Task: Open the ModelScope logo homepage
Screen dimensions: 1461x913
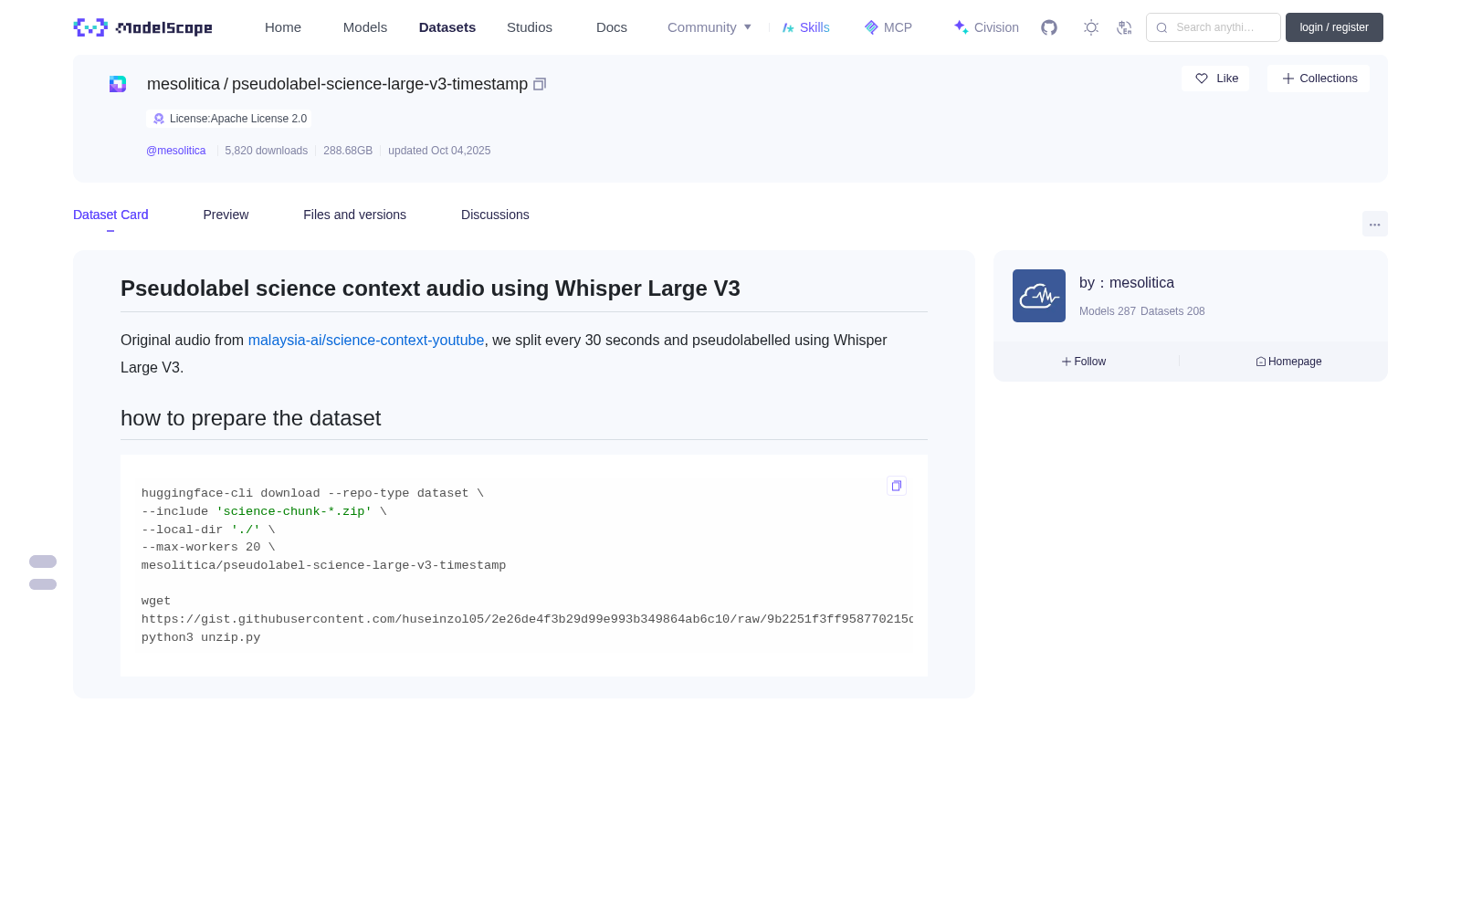Action: click(x=142, y=27)
